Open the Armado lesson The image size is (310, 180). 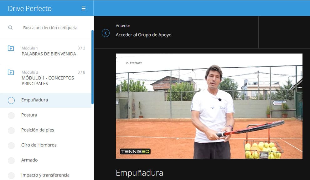click(29, 160)
